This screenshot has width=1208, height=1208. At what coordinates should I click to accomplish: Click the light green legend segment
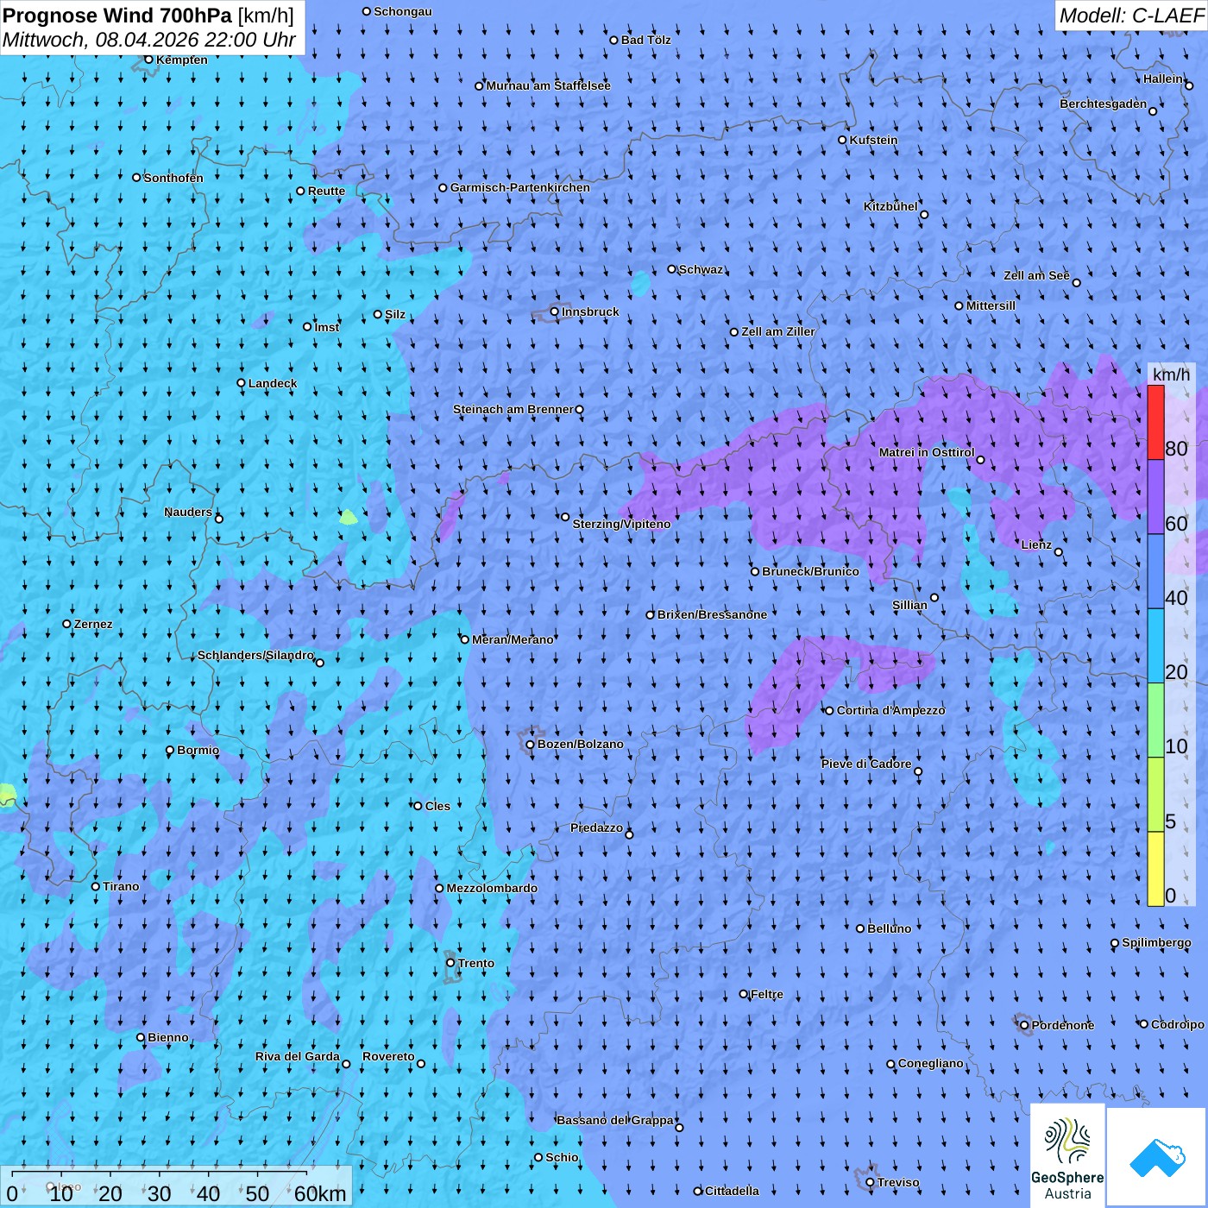coord(1155,720)
